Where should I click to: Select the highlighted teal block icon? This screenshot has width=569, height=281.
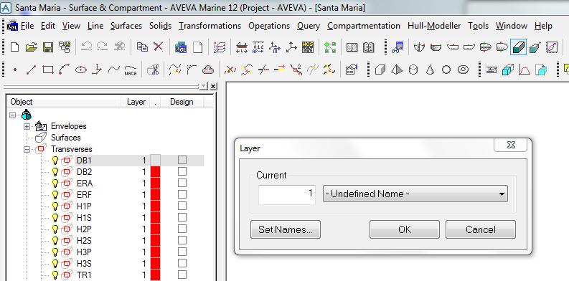click(518, 47)
